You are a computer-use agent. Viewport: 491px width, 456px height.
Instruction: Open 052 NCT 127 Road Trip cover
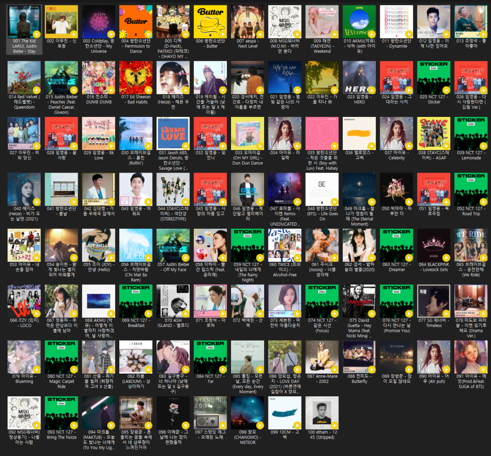pos(471,190)
